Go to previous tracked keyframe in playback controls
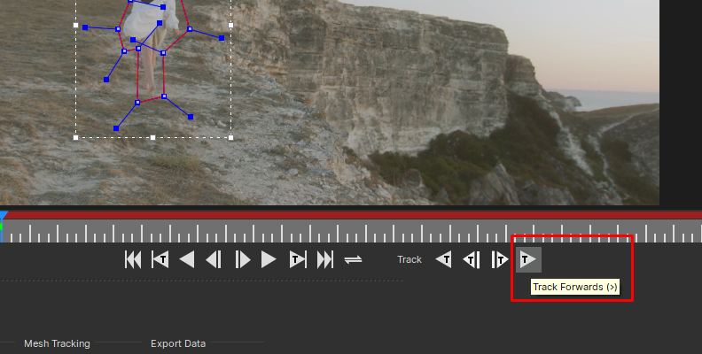The height and width of the screenshot is (354, 702). (x=160, y=259)
